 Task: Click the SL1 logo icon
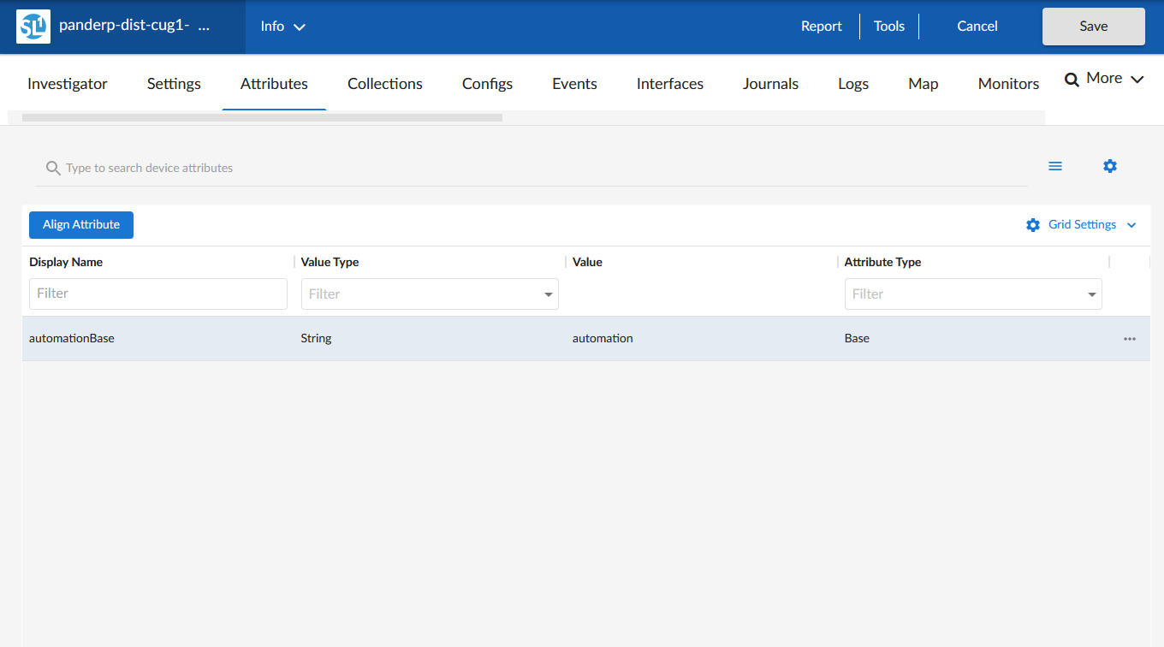pyautogui.click(x=33, y=27)
